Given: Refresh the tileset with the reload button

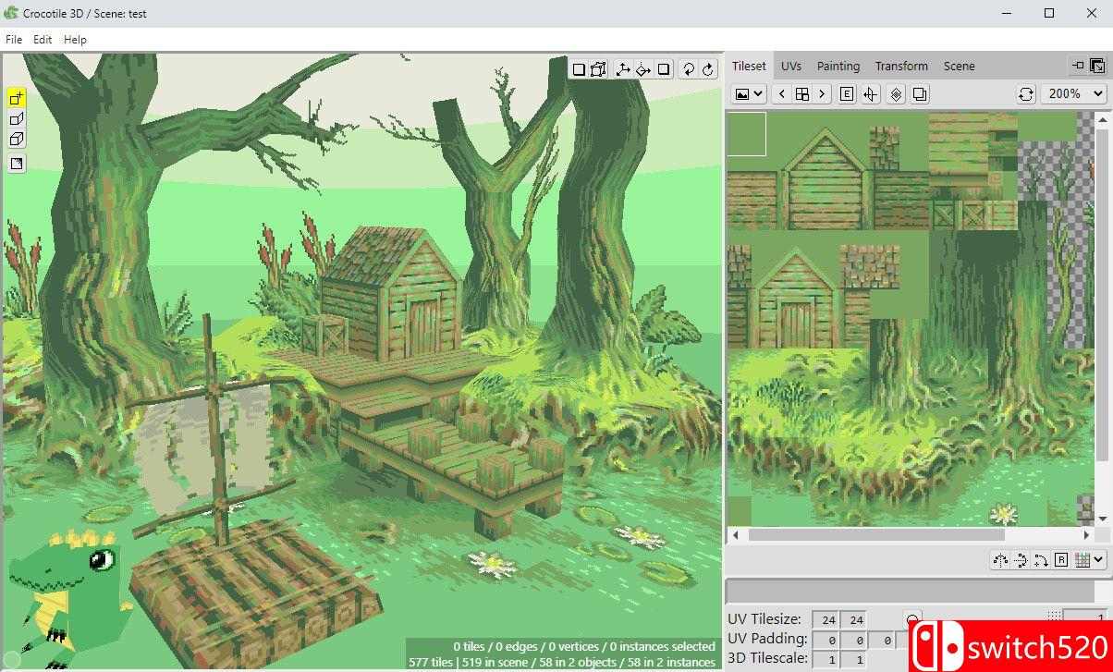Looking at the screenshot, I should [1026, 93].
